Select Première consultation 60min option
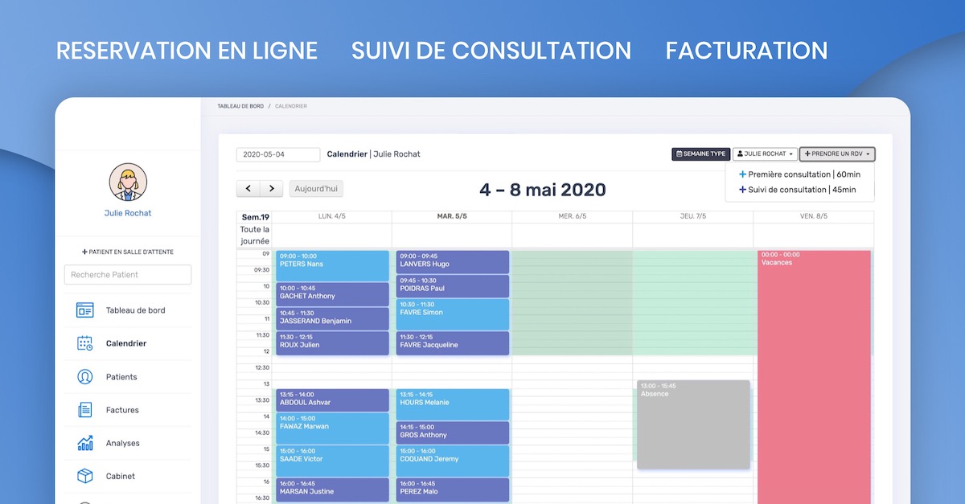Image resolution: width=965 pixels, height=504 pixels. [799, 174]
